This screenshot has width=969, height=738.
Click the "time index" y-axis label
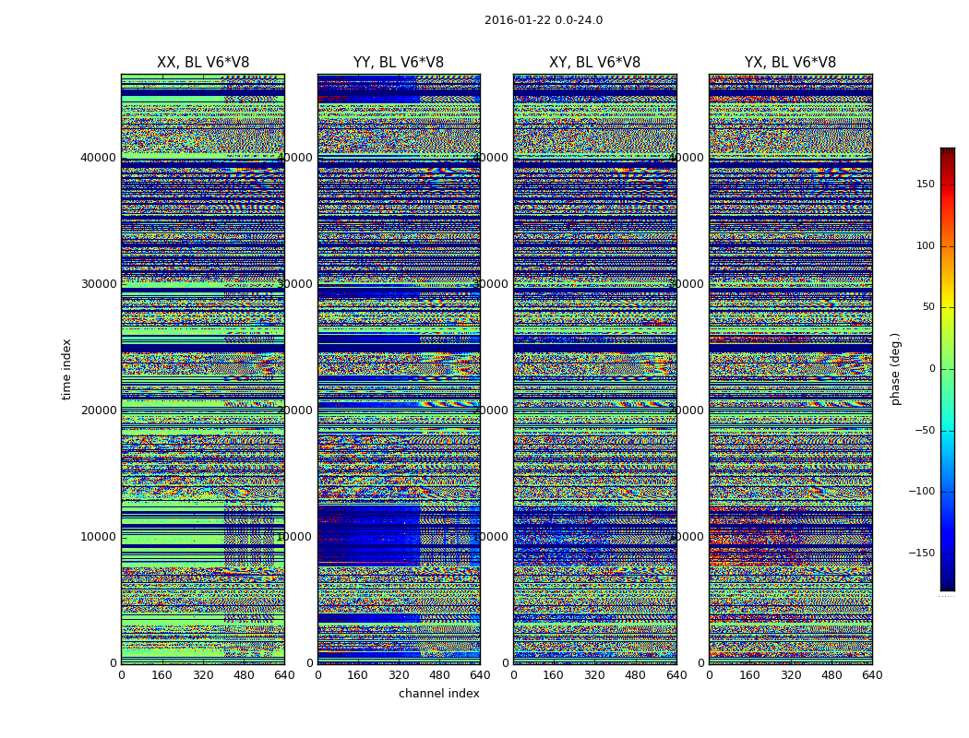click(x=66, y=369)
